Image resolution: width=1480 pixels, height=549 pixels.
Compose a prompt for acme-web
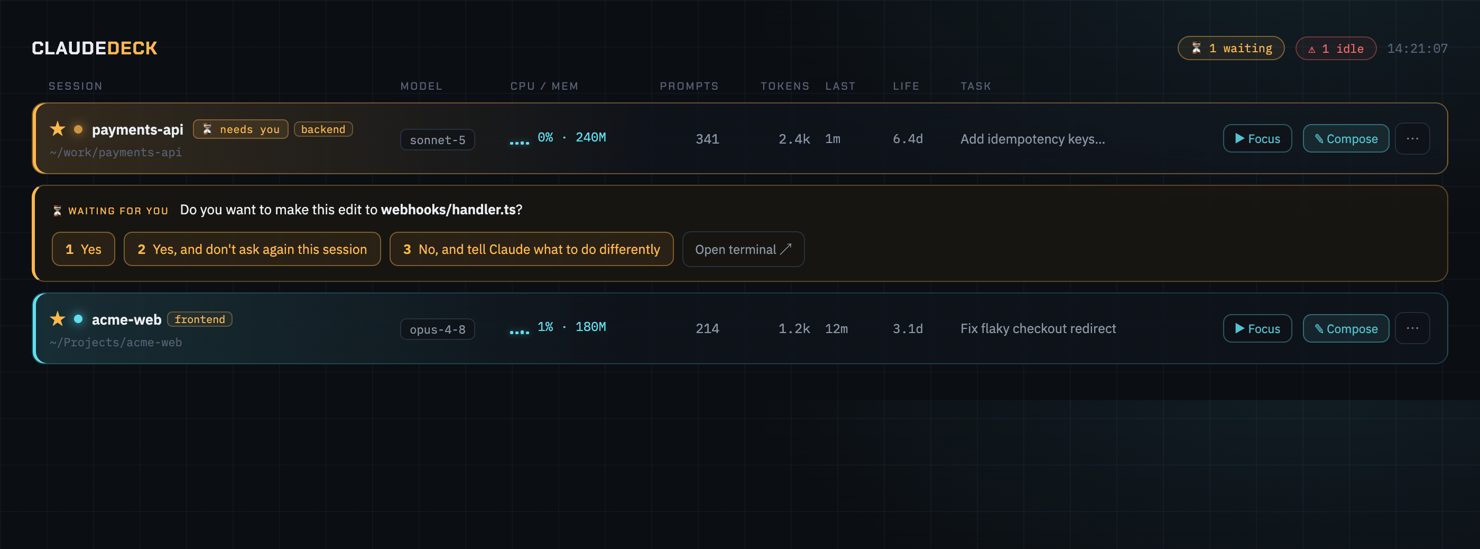click(1346, 329)
